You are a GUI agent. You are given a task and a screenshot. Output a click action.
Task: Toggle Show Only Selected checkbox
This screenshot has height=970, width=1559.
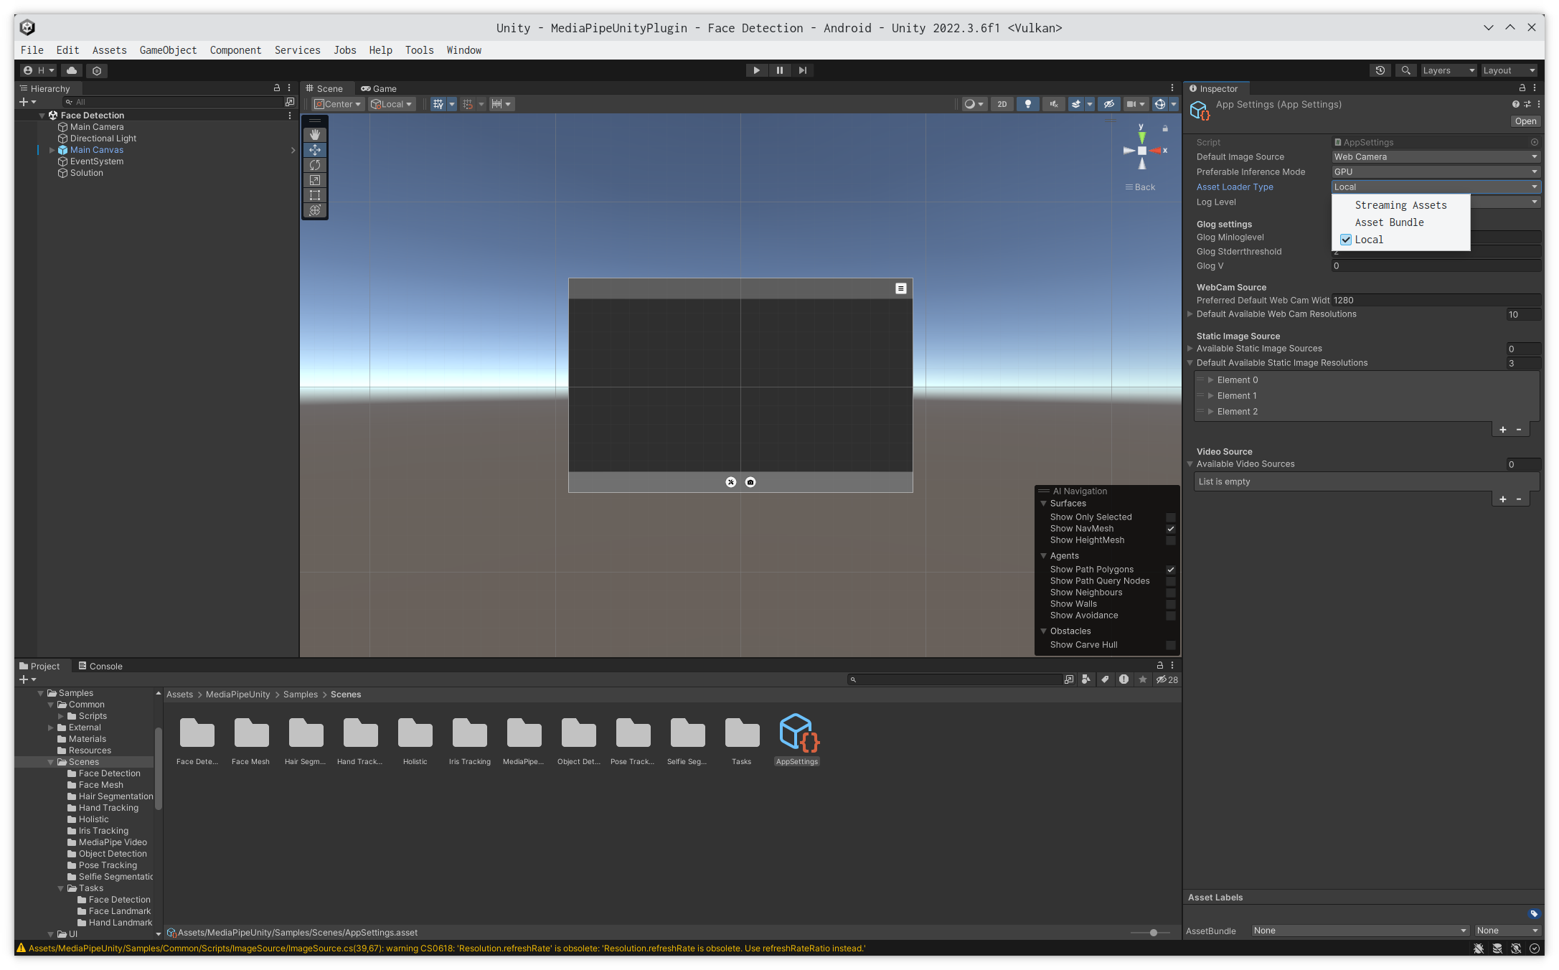pyautogui.click(x=1171, y=517)
